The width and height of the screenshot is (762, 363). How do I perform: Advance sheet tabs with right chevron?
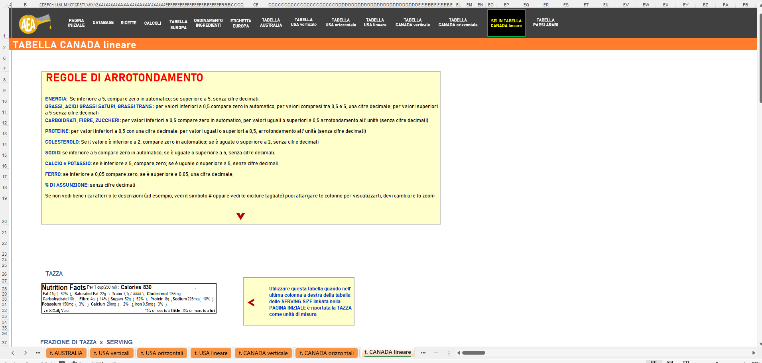click(26, 353)
